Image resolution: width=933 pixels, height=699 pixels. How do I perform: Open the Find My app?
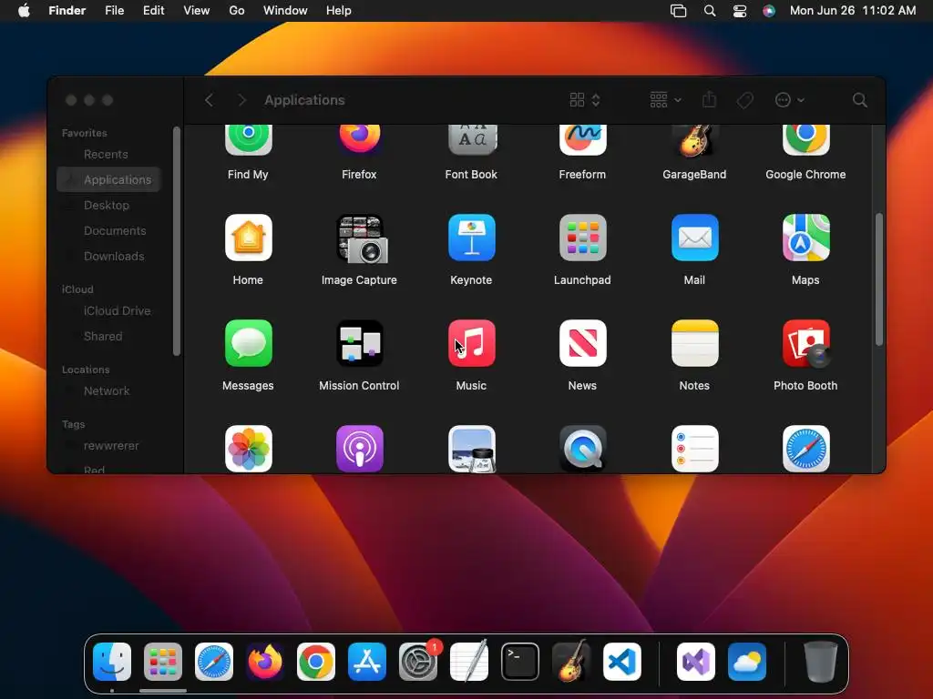click(248, 140)
